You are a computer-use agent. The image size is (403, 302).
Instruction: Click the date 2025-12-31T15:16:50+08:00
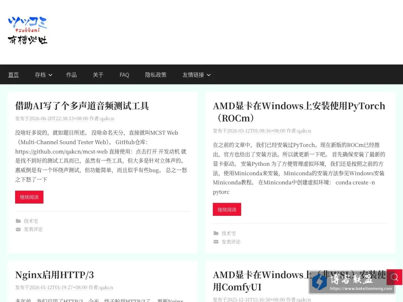point(256,300)
